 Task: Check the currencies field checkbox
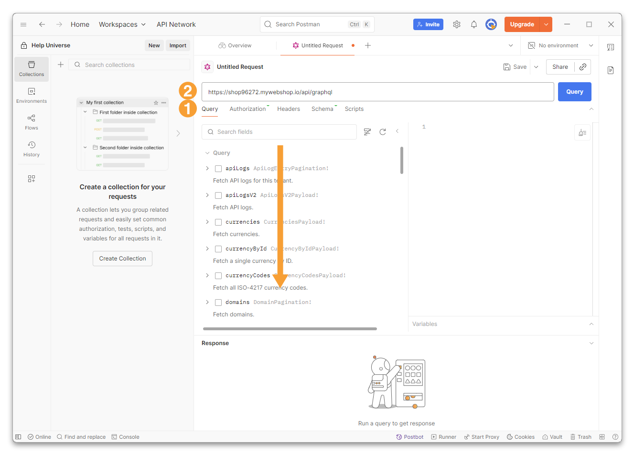coord(218,222)
